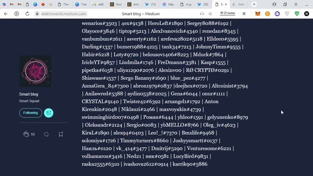Click the circular Yandex button beside the back arrow
313x176 pixels.
(x=17, y=14)
